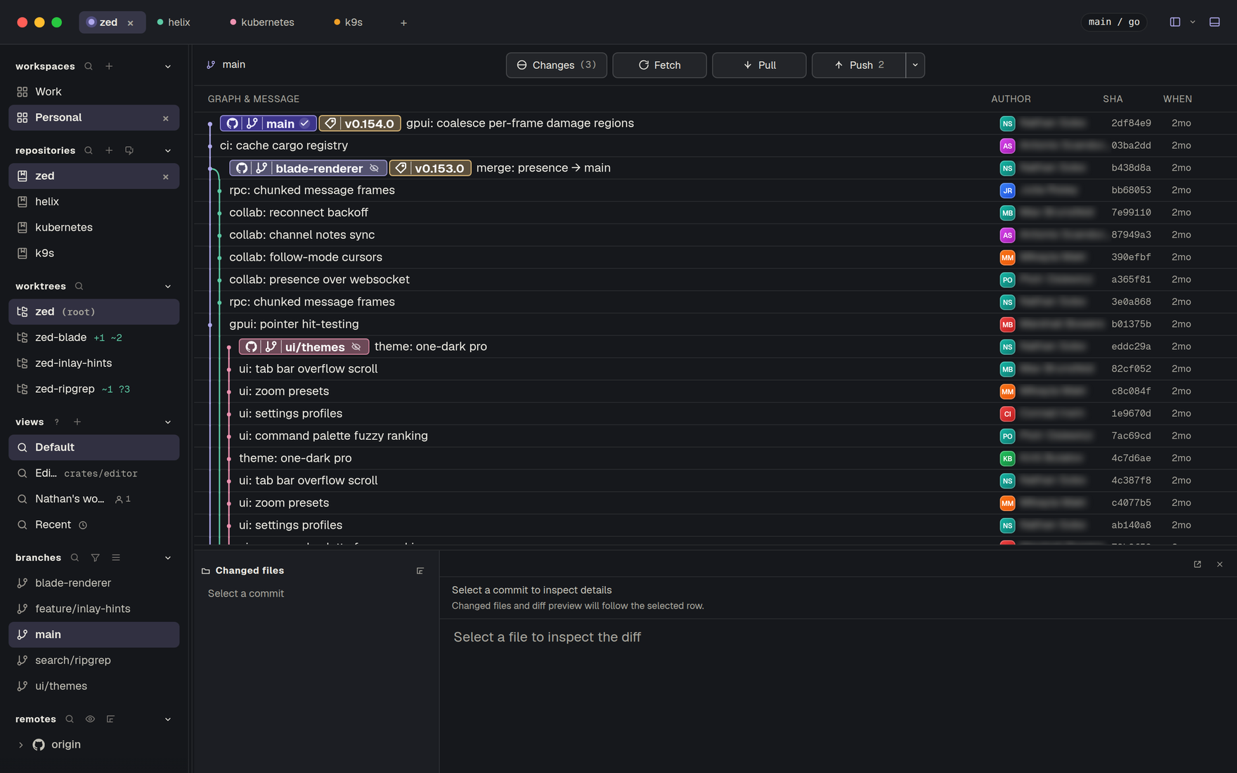Open details in a pop-out window icon
1237x773 pixels.
[1198, 564]
